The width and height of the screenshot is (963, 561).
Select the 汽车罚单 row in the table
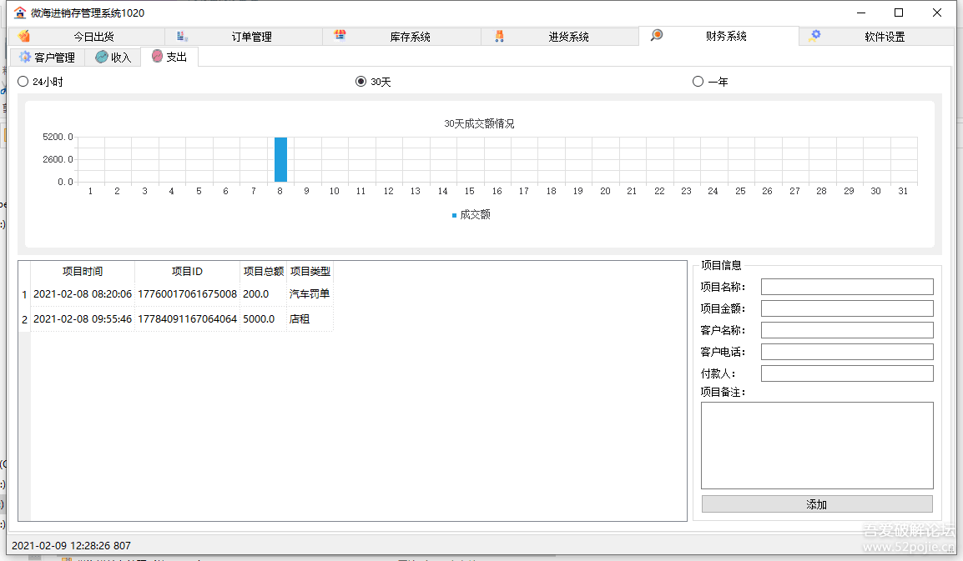(x=167, y=294)
